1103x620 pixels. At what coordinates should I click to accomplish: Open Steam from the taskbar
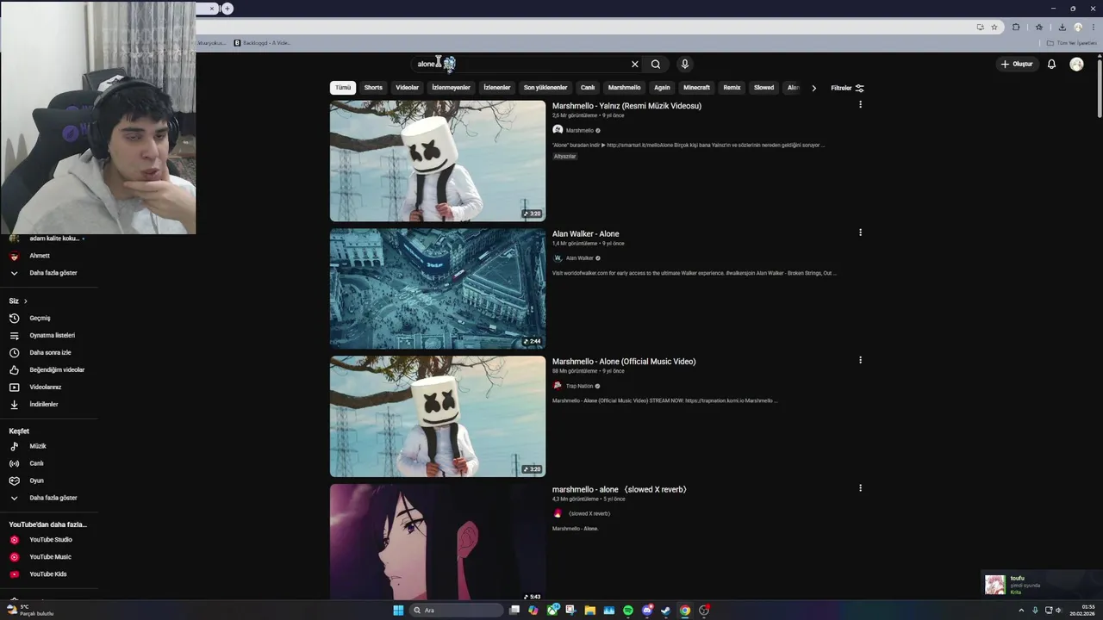click(x=666, y=611)
